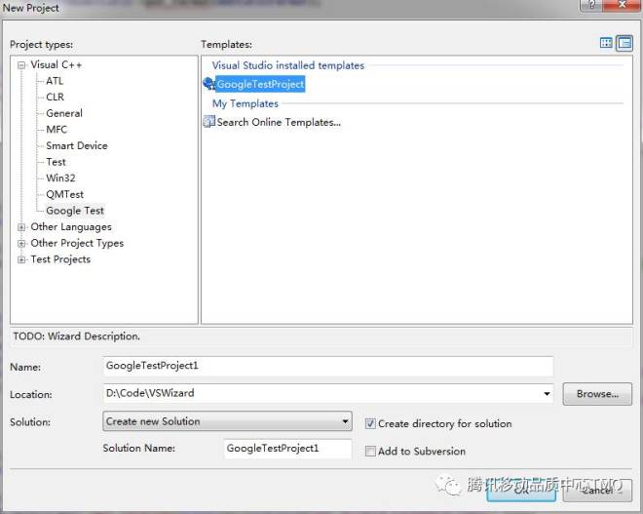Click the Browse... button
The width and height of the screenshot is (643, 514).
pyautogui.click(x=597, y=394)
